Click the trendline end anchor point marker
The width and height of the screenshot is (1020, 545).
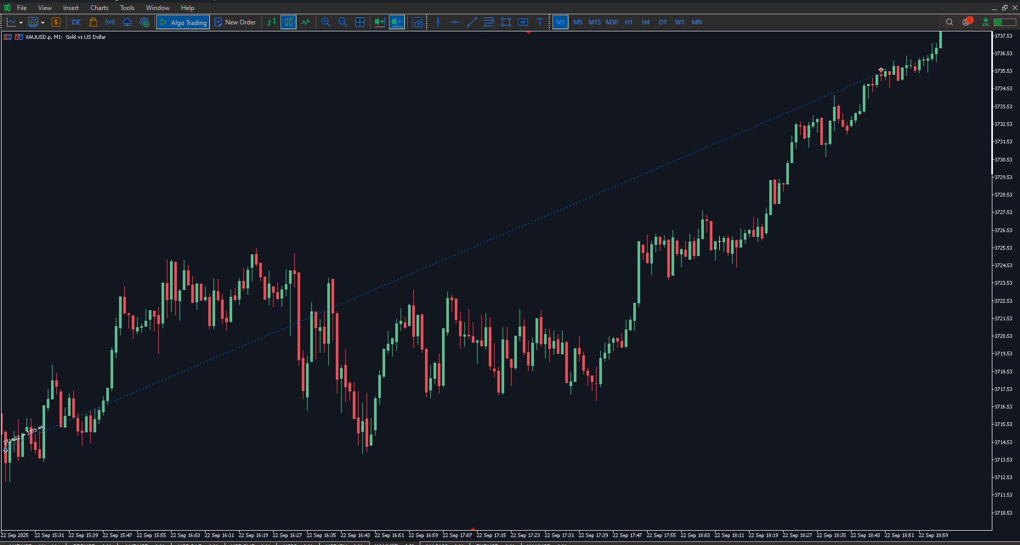click(x=881, y=70)
